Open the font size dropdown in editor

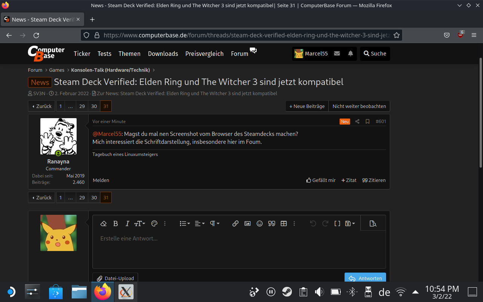pyautogui.click(x=140, y=223)
